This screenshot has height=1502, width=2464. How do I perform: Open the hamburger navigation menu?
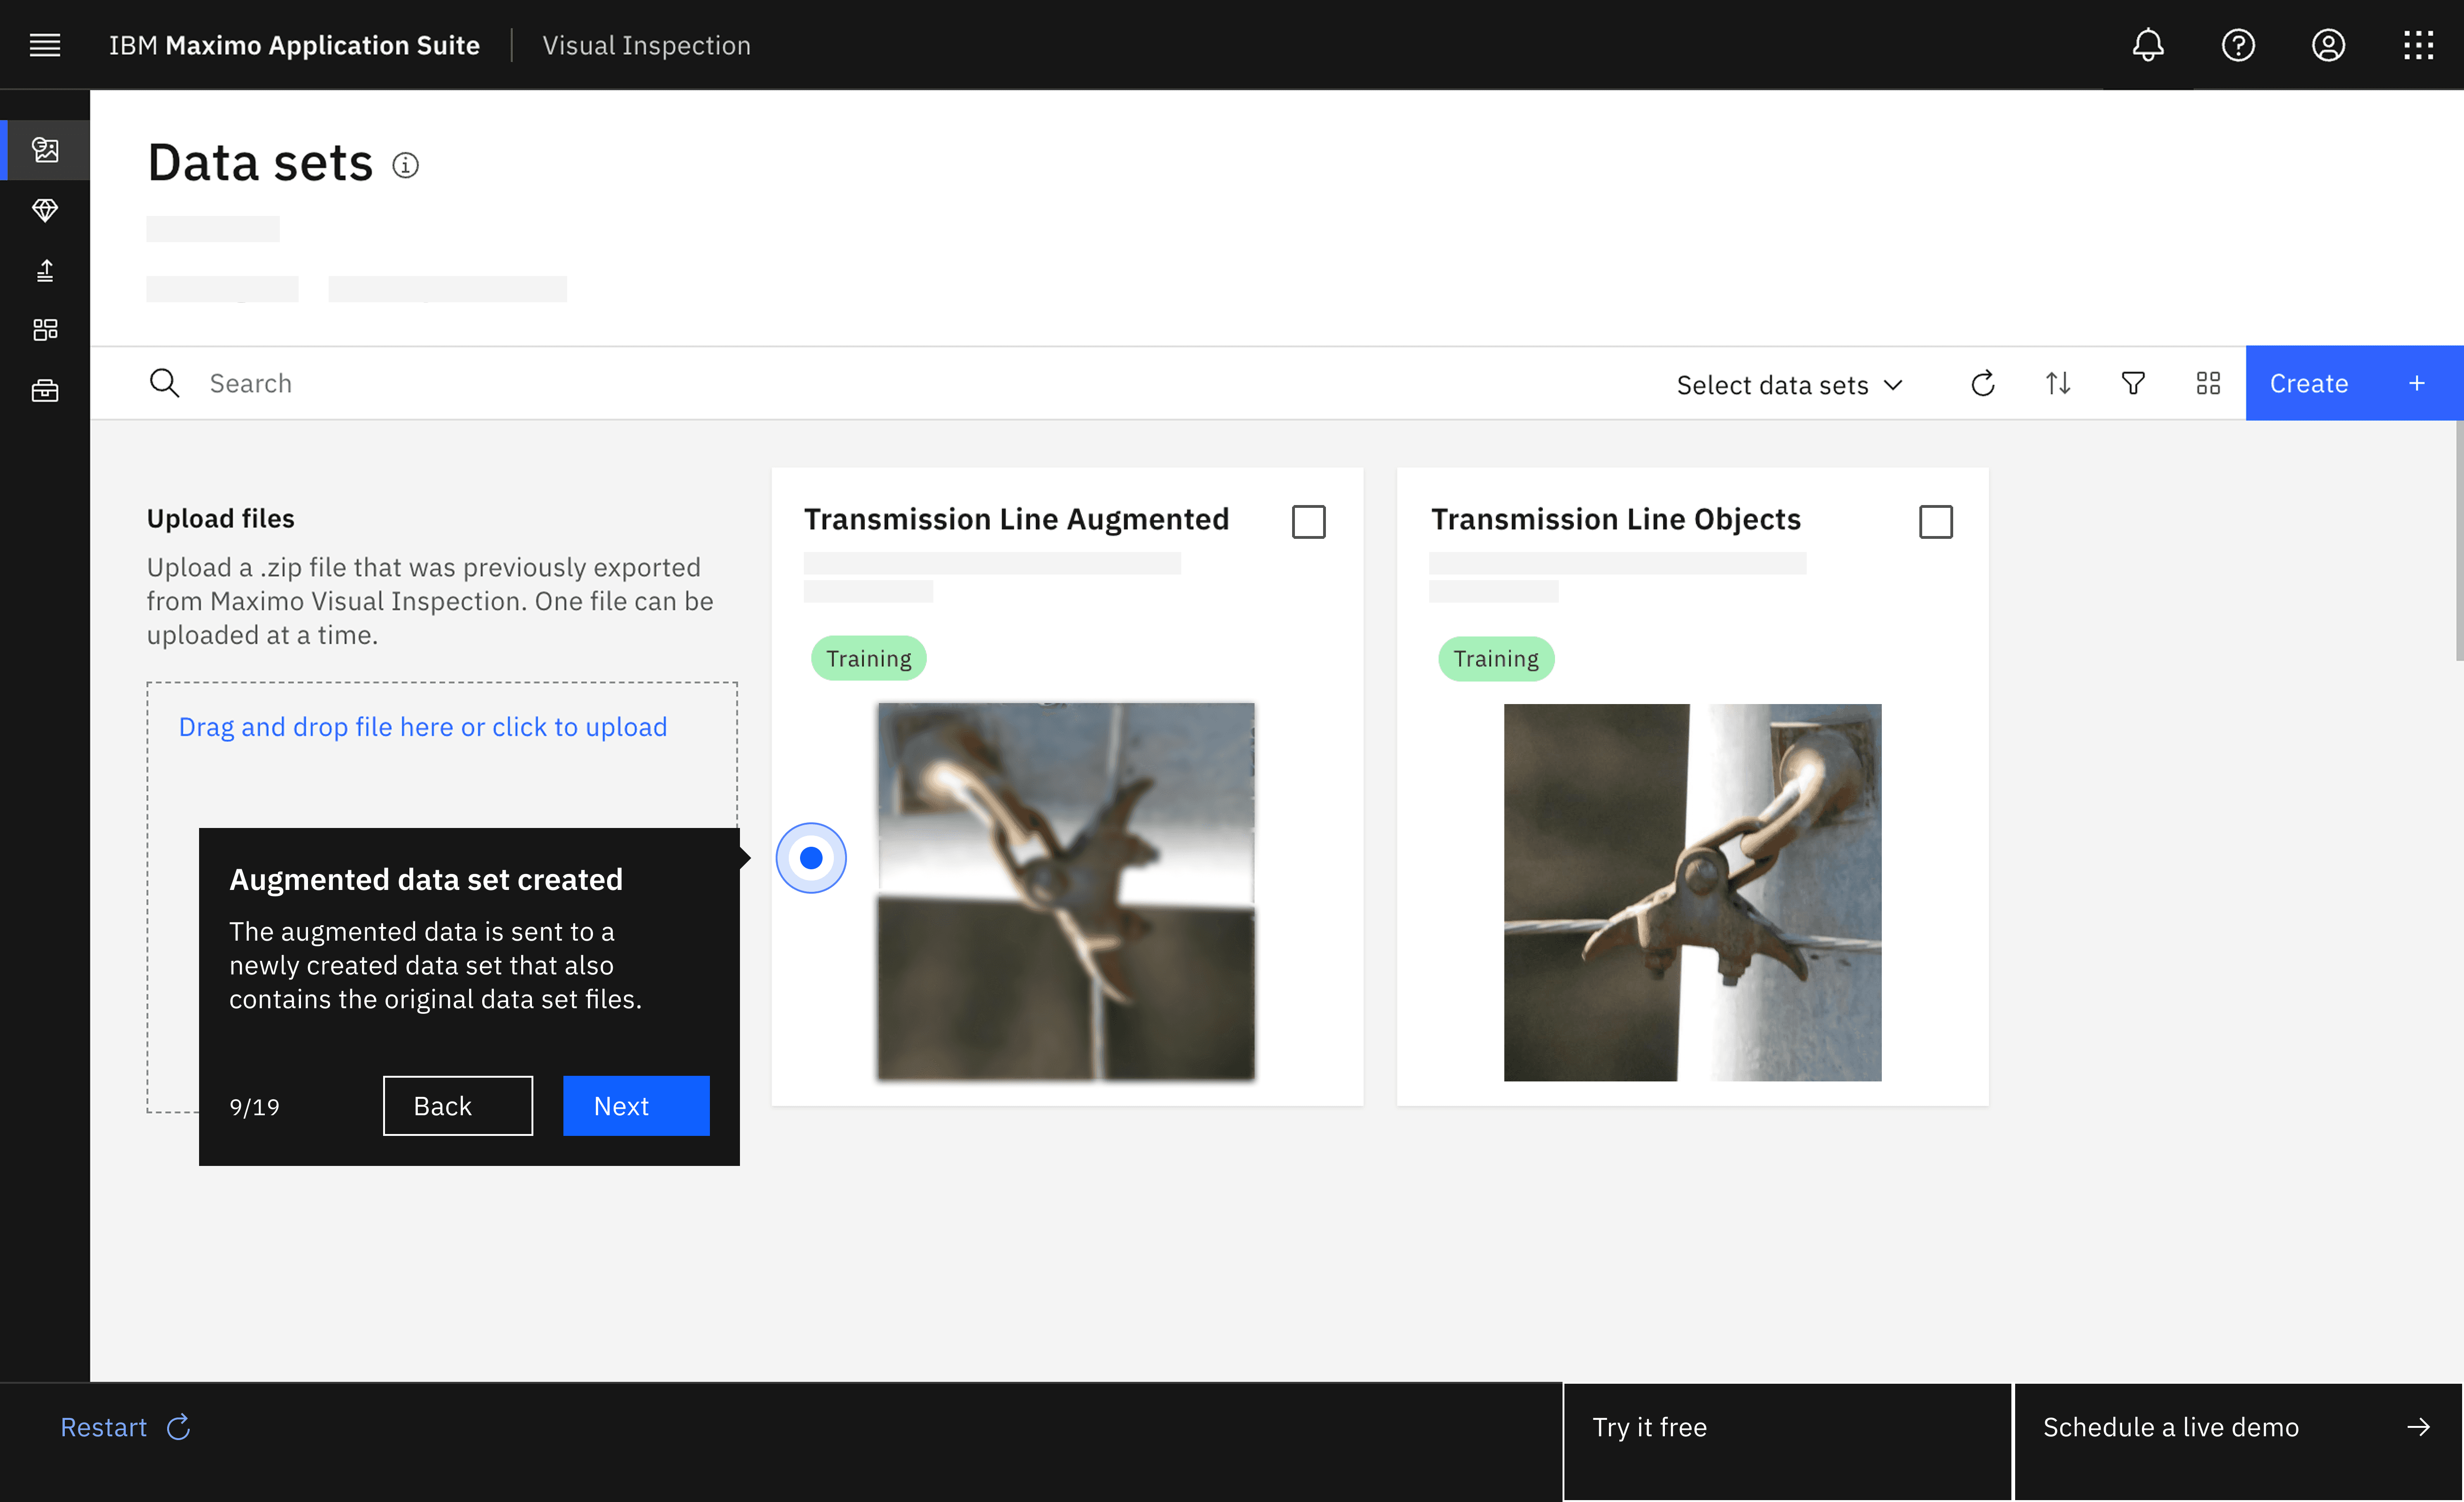pos(45,45)
